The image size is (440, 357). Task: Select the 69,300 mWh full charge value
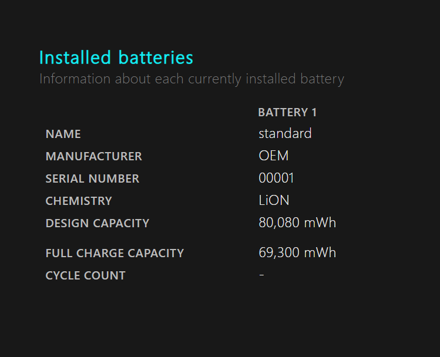(297, 252)
